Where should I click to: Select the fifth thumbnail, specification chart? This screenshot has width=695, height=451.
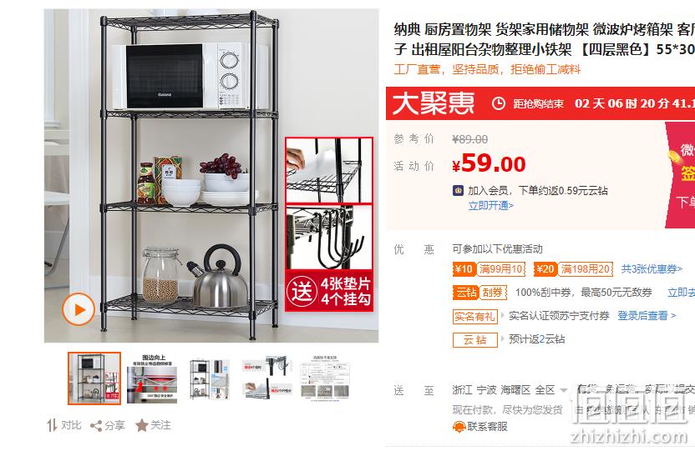[325, 378]
